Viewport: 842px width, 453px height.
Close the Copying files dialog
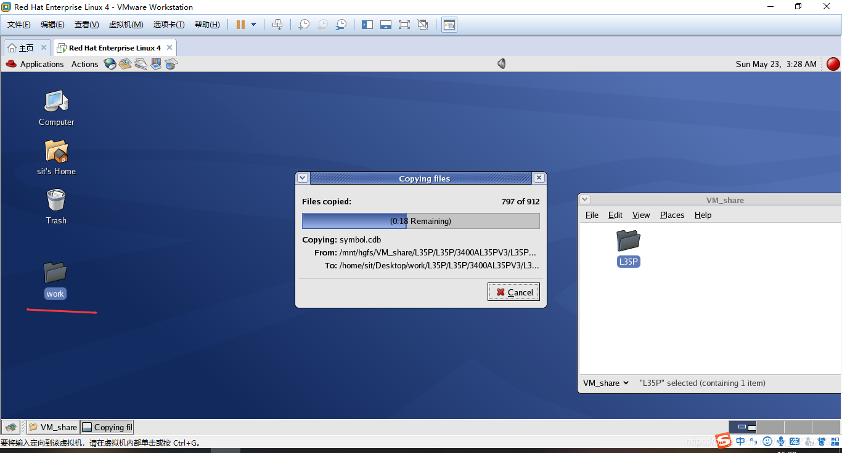tap(539, 178)
